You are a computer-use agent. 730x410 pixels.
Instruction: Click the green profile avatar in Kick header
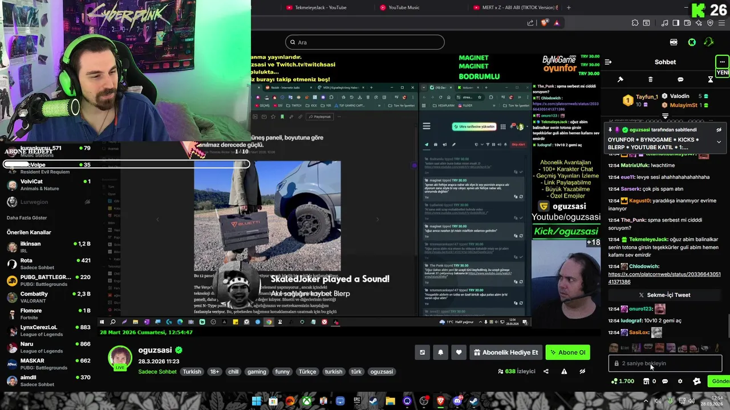point(709,42)
